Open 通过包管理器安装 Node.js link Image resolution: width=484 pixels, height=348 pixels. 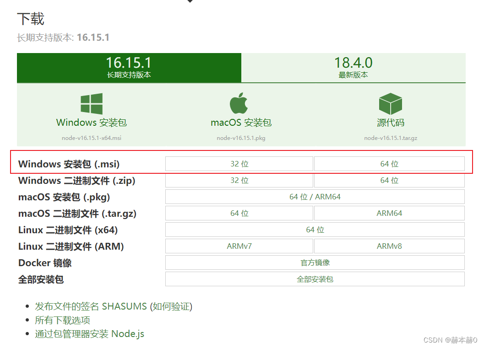pyautogui.click(x=89, y=334)
